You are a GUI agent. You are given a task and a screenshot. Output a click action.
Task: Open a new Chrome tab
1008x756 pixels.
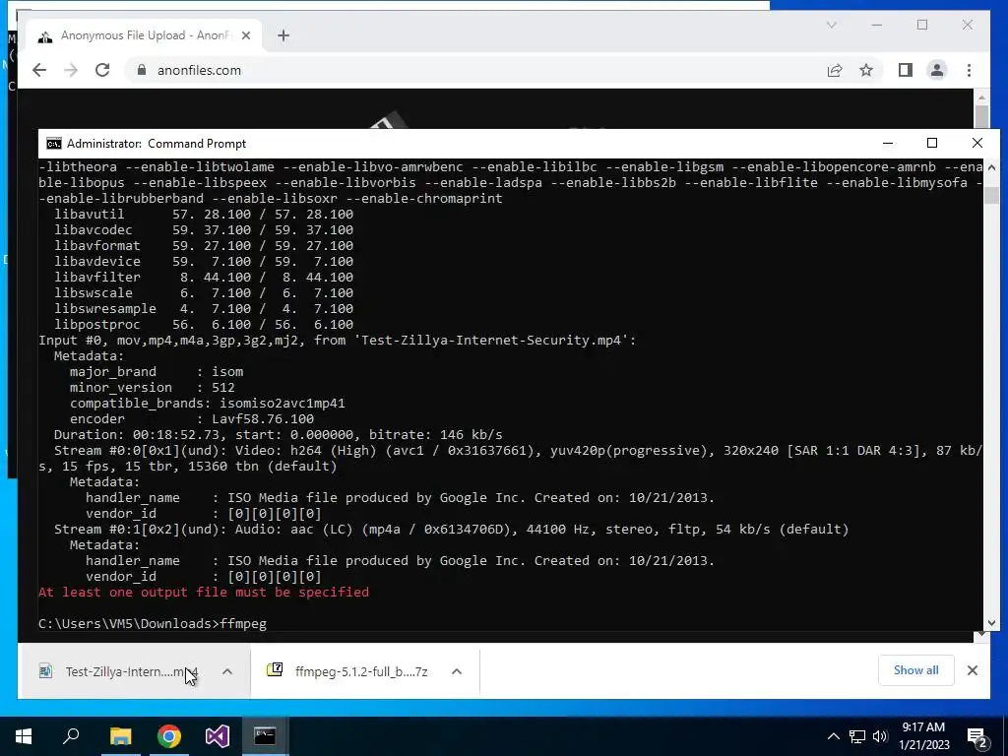pos(283,35)
